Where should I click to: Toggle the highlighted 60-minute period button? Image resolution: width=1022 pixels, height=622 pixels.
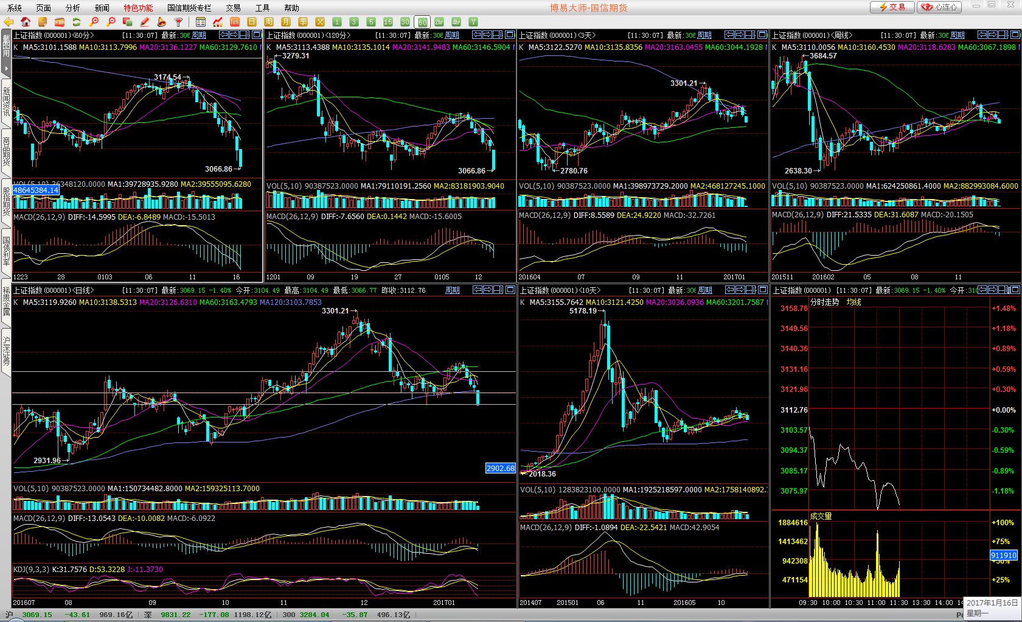[422, 22]
